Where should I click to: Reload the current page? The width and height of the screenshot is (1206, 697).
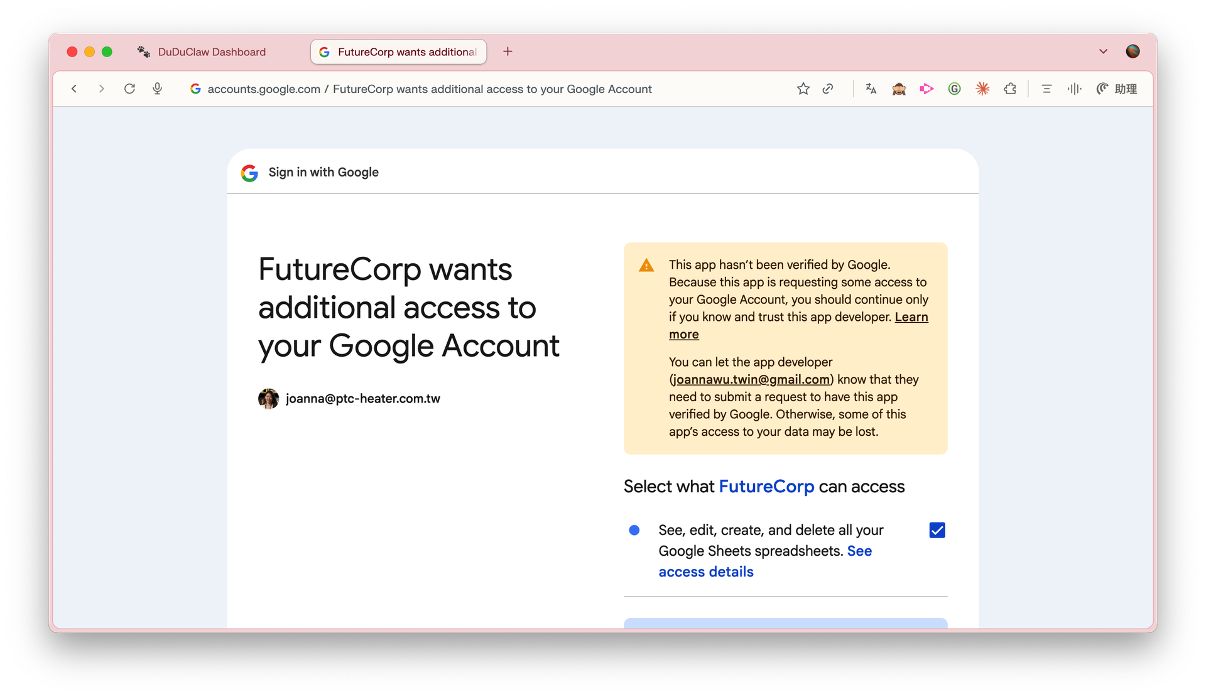(129, 89)
